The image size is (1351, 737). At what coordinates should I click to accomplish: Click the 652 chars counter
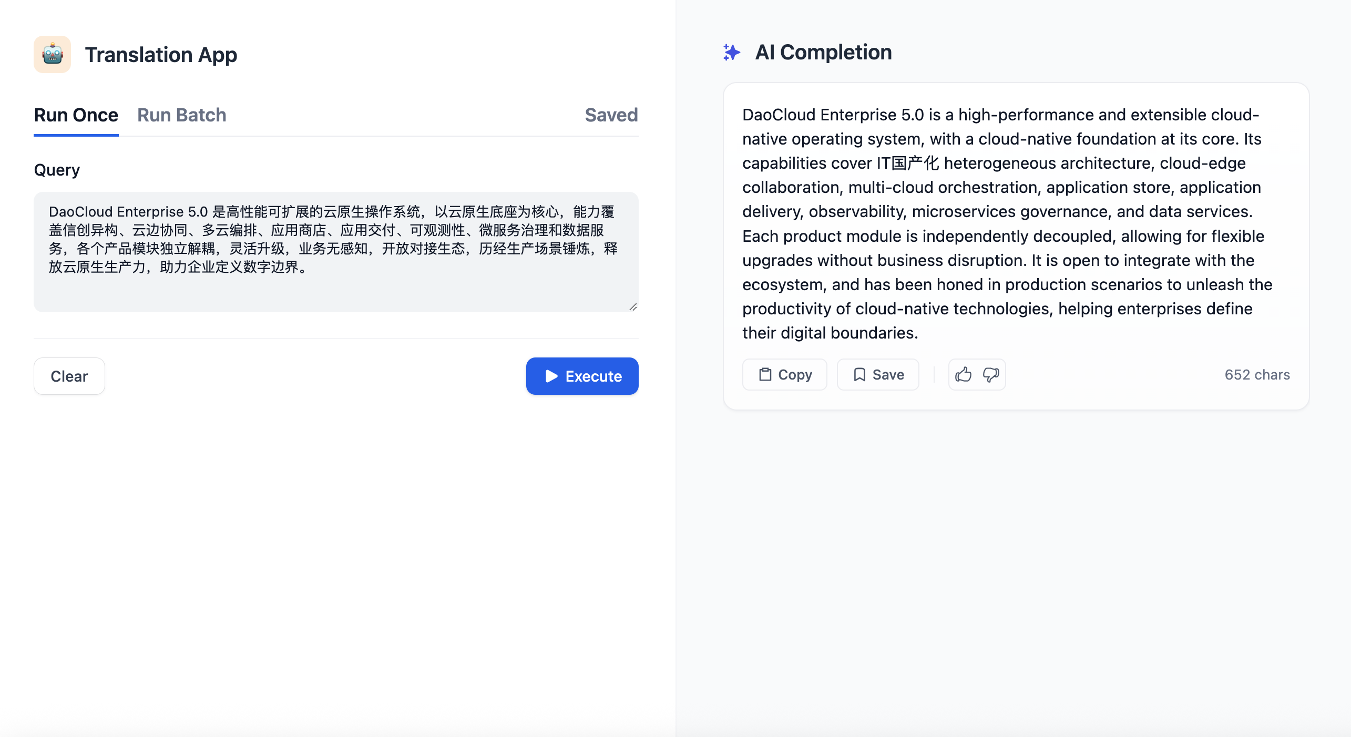click(x=1257, y=375)
